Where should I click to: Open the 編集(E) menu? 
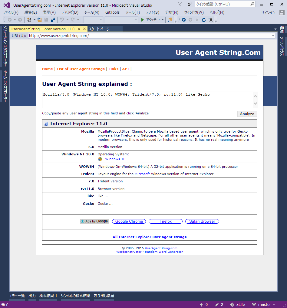coord(31,12)
